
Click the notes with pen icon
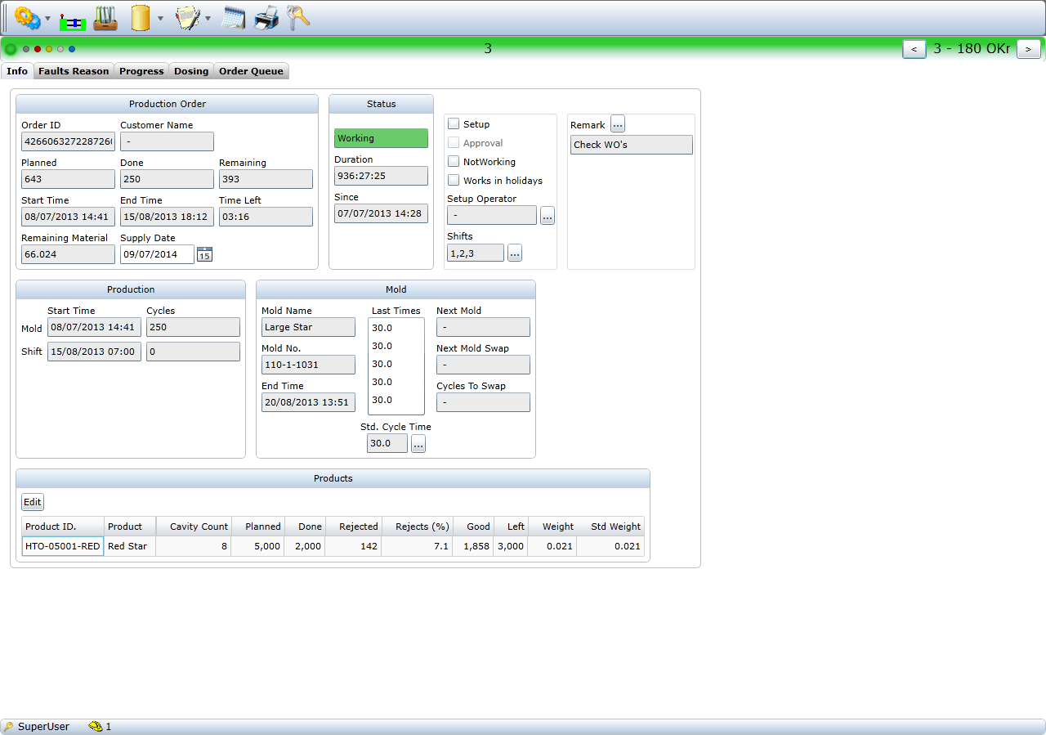click(188, 18)
